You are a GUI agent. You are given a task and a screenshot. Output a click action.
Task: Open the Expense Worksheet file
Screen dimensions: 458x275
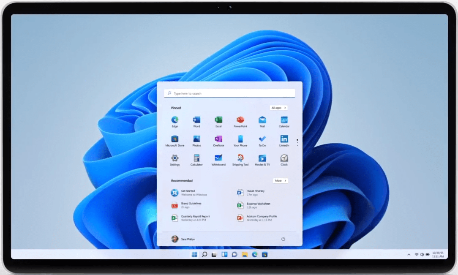pos(254,206)
